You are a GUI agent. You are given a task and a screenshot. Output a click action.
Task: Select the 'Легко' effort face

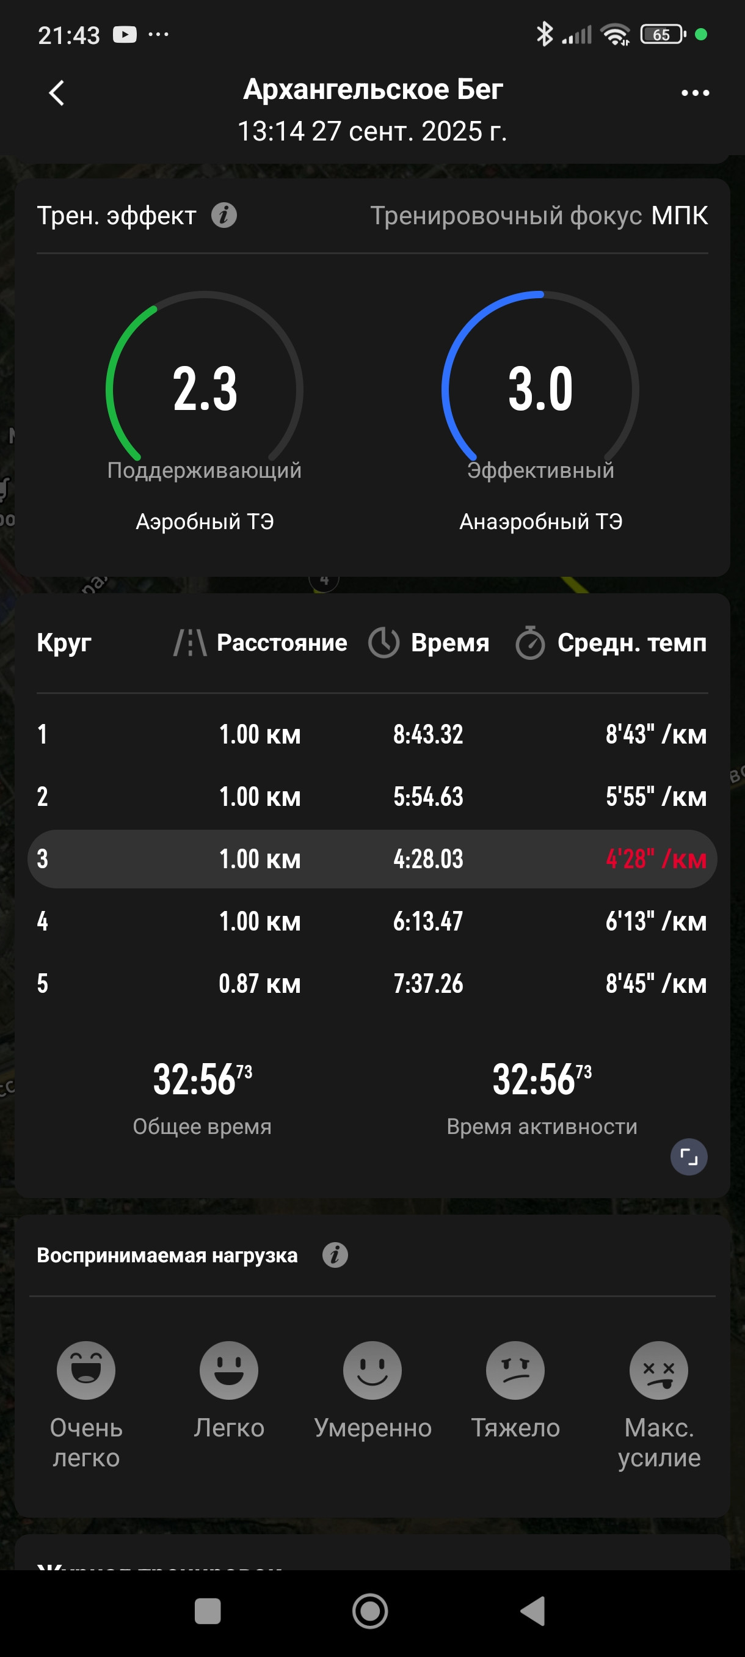(x=229, y=1370)
